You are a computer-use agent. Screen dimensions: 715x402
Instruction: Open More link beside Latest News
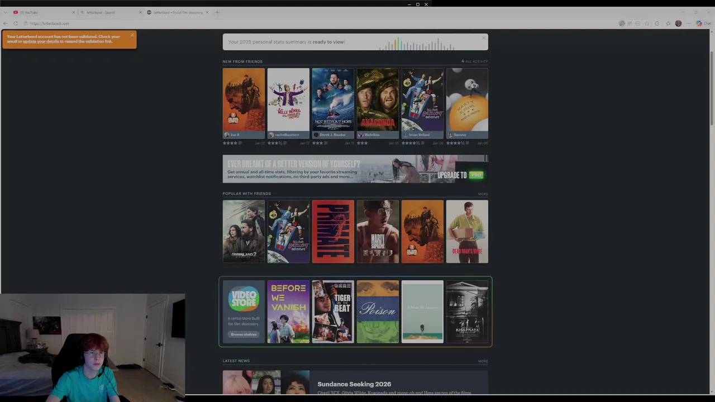click(x=483, y=361)
